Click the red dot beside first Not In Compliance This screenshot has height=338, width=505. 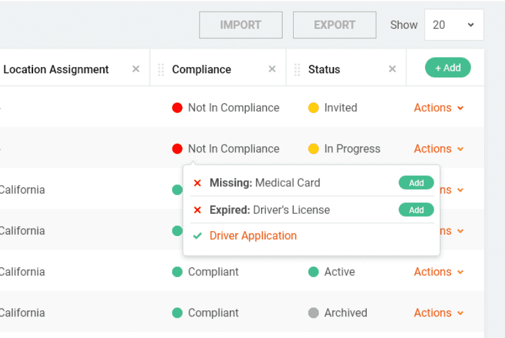(x=178, y=108)
